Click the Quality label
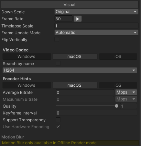141x146 pixels. (10, 106)
